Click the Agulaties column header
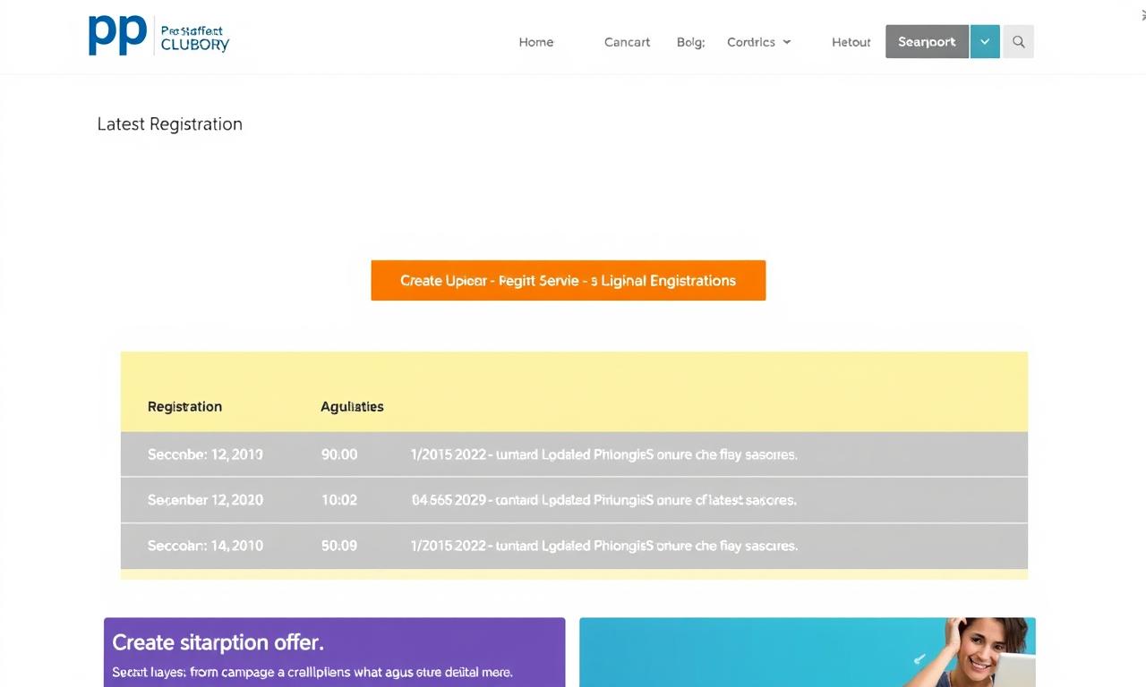This screenshot has width=1146, height=687. click(x=352, y=406)
